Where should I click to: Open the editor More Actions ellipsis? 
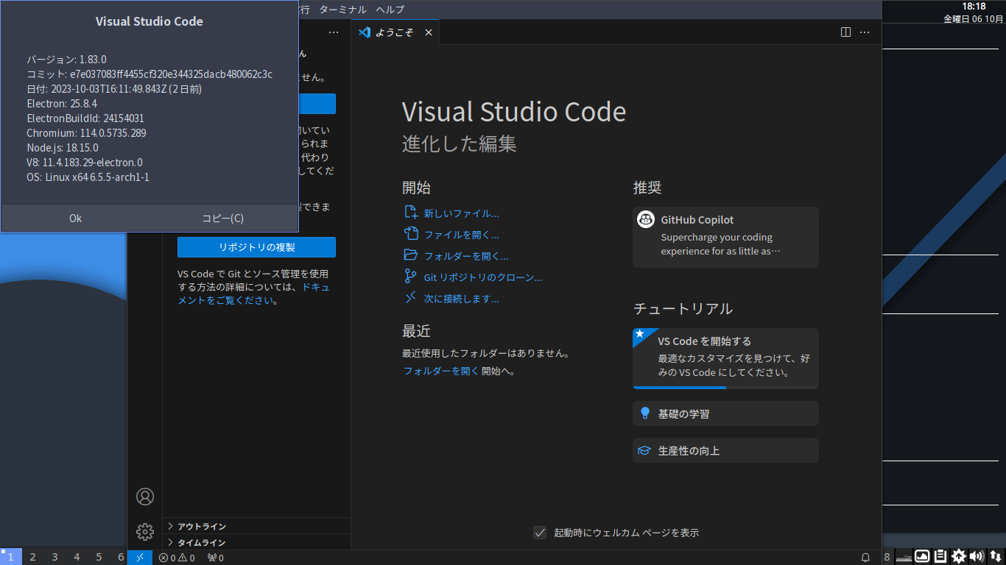tap(865, 32)
